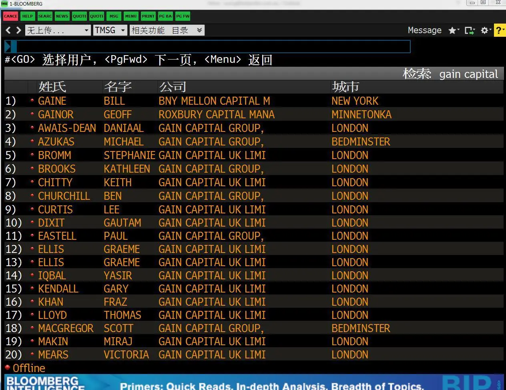
Task: Click the gain capital search term
Action: [x=468, y=74]
